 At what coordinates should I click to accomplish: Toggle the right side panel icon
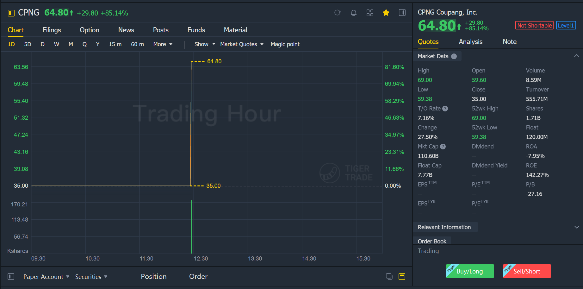pyautogui.click(x=402, y=13)
